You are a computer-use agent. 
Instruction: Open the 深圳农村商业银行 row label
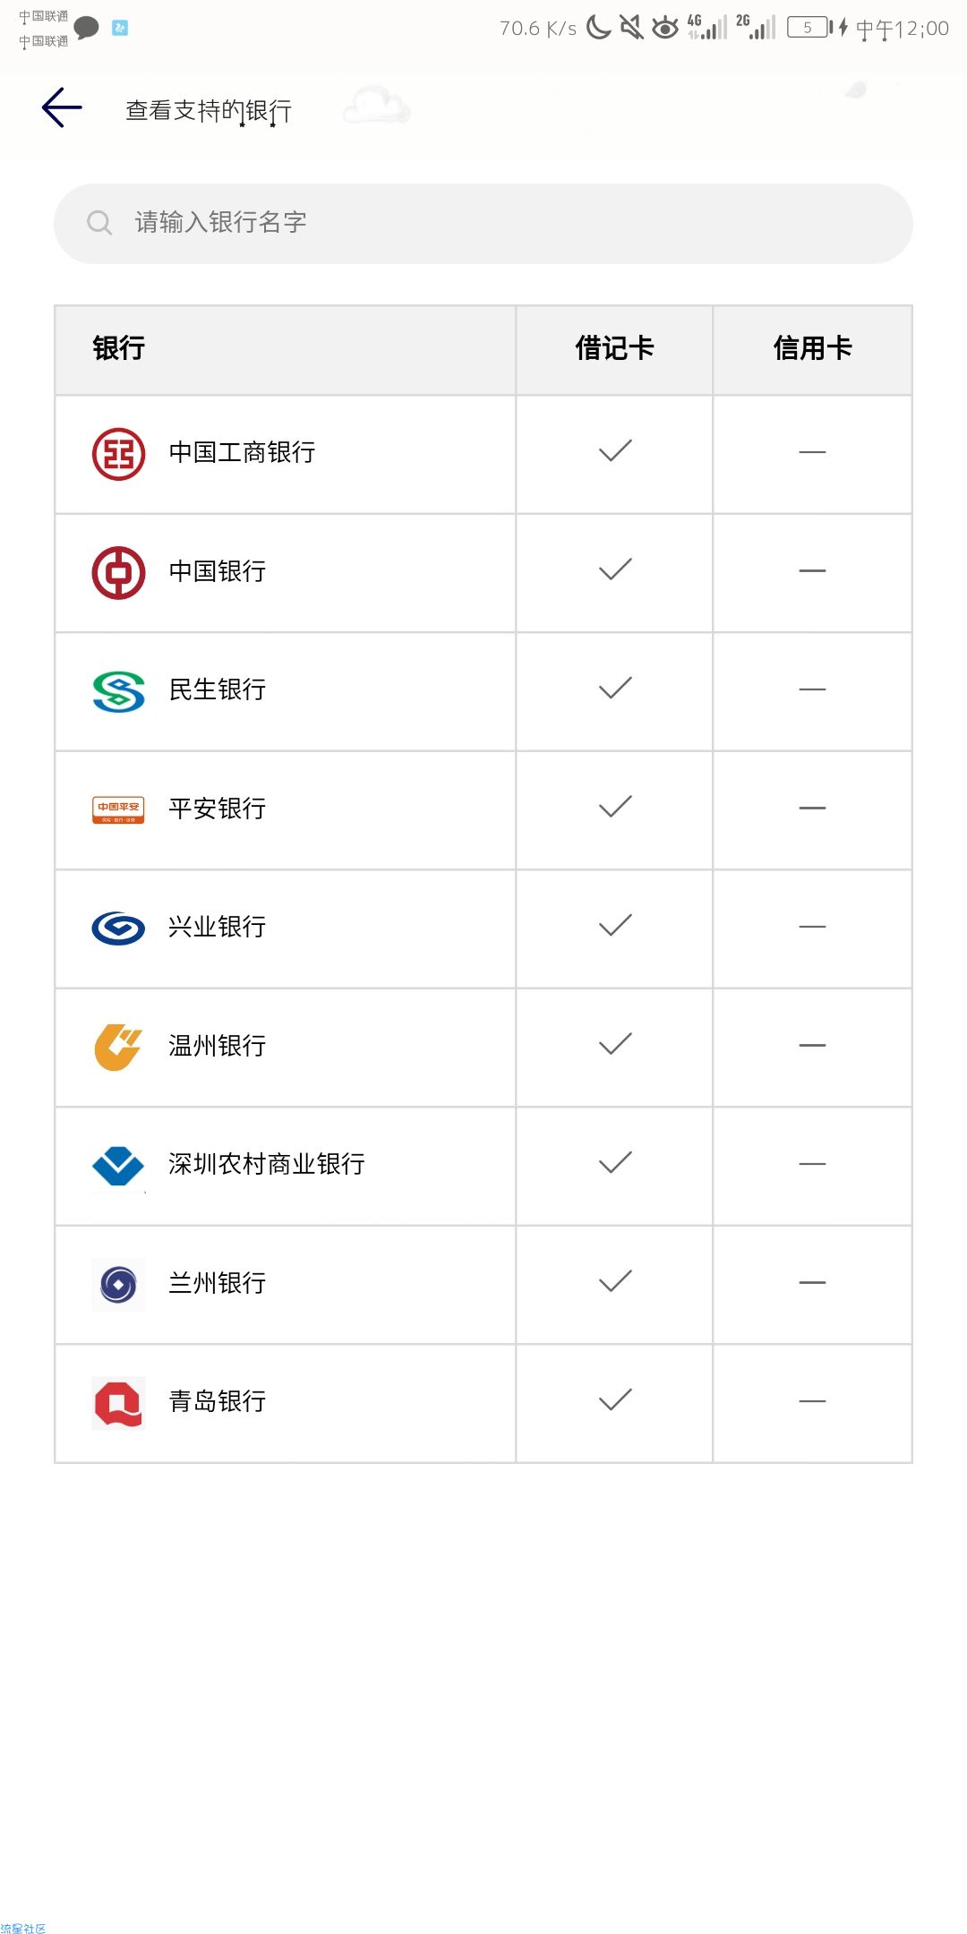click(267, 1164)
